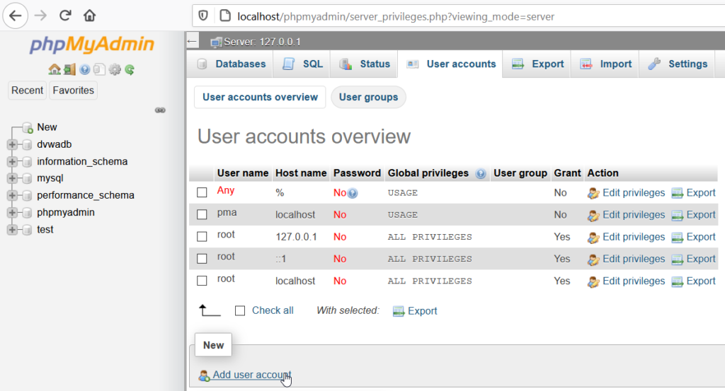The height and width of the screenshot is (391, 725).
Task: Click With selected Export button
Action: (415, 311)
